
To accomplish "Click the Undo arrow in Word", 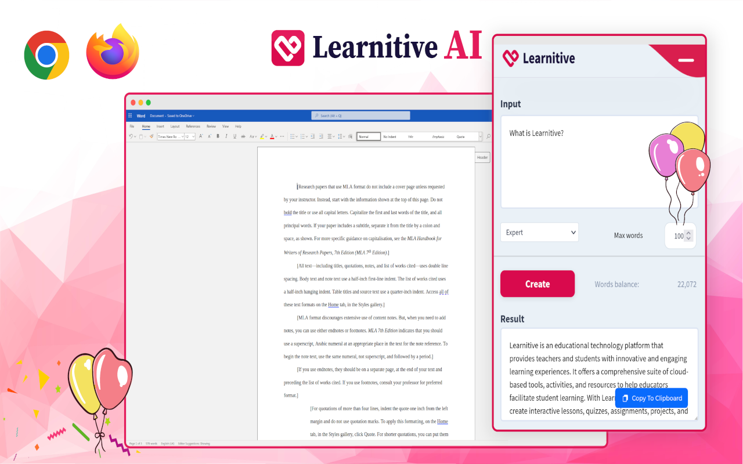I will 131,136.
